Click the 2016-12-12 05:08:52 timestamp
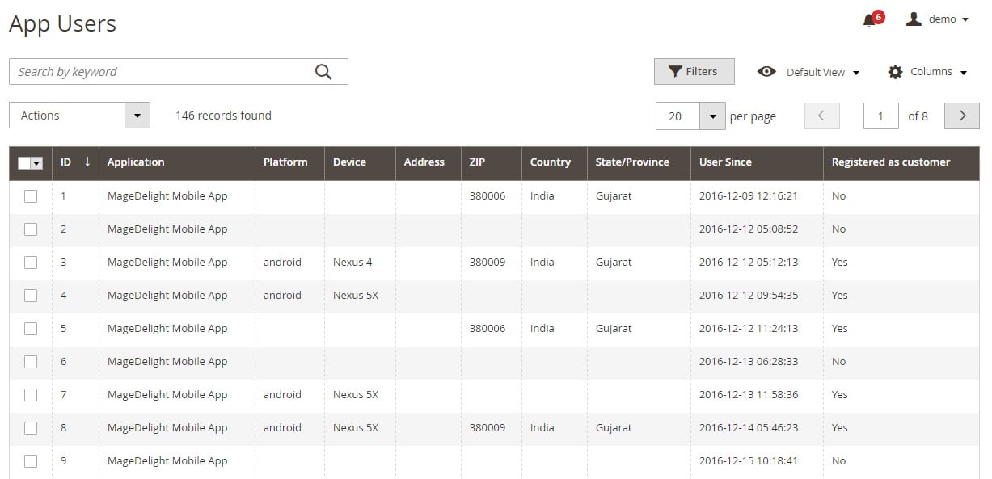Image resolution: width=992 pixels, height=479 pixels. click(x=749, y=229)
